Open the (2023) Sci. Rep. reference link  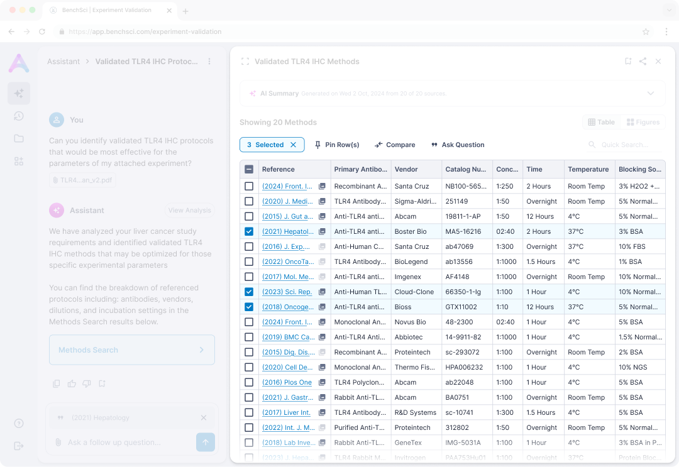[x=287, y=292]
